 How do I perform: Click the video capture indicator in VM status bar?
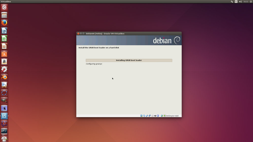(x=155, y=116)
